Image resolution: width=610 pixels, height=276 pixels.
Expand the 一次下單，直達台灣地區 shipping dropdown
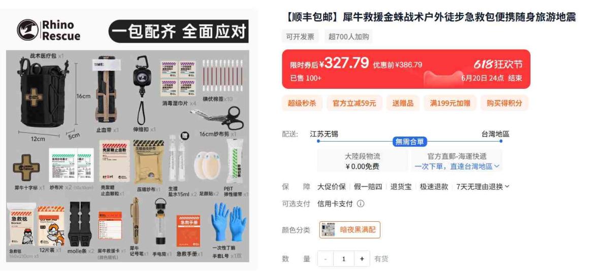457,166
